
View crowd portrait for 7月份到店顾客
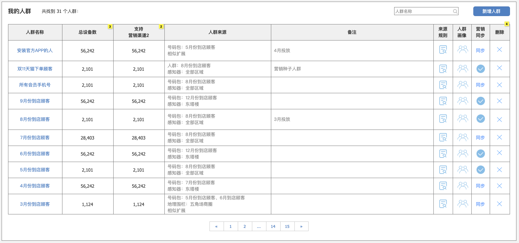click(463, 137)
